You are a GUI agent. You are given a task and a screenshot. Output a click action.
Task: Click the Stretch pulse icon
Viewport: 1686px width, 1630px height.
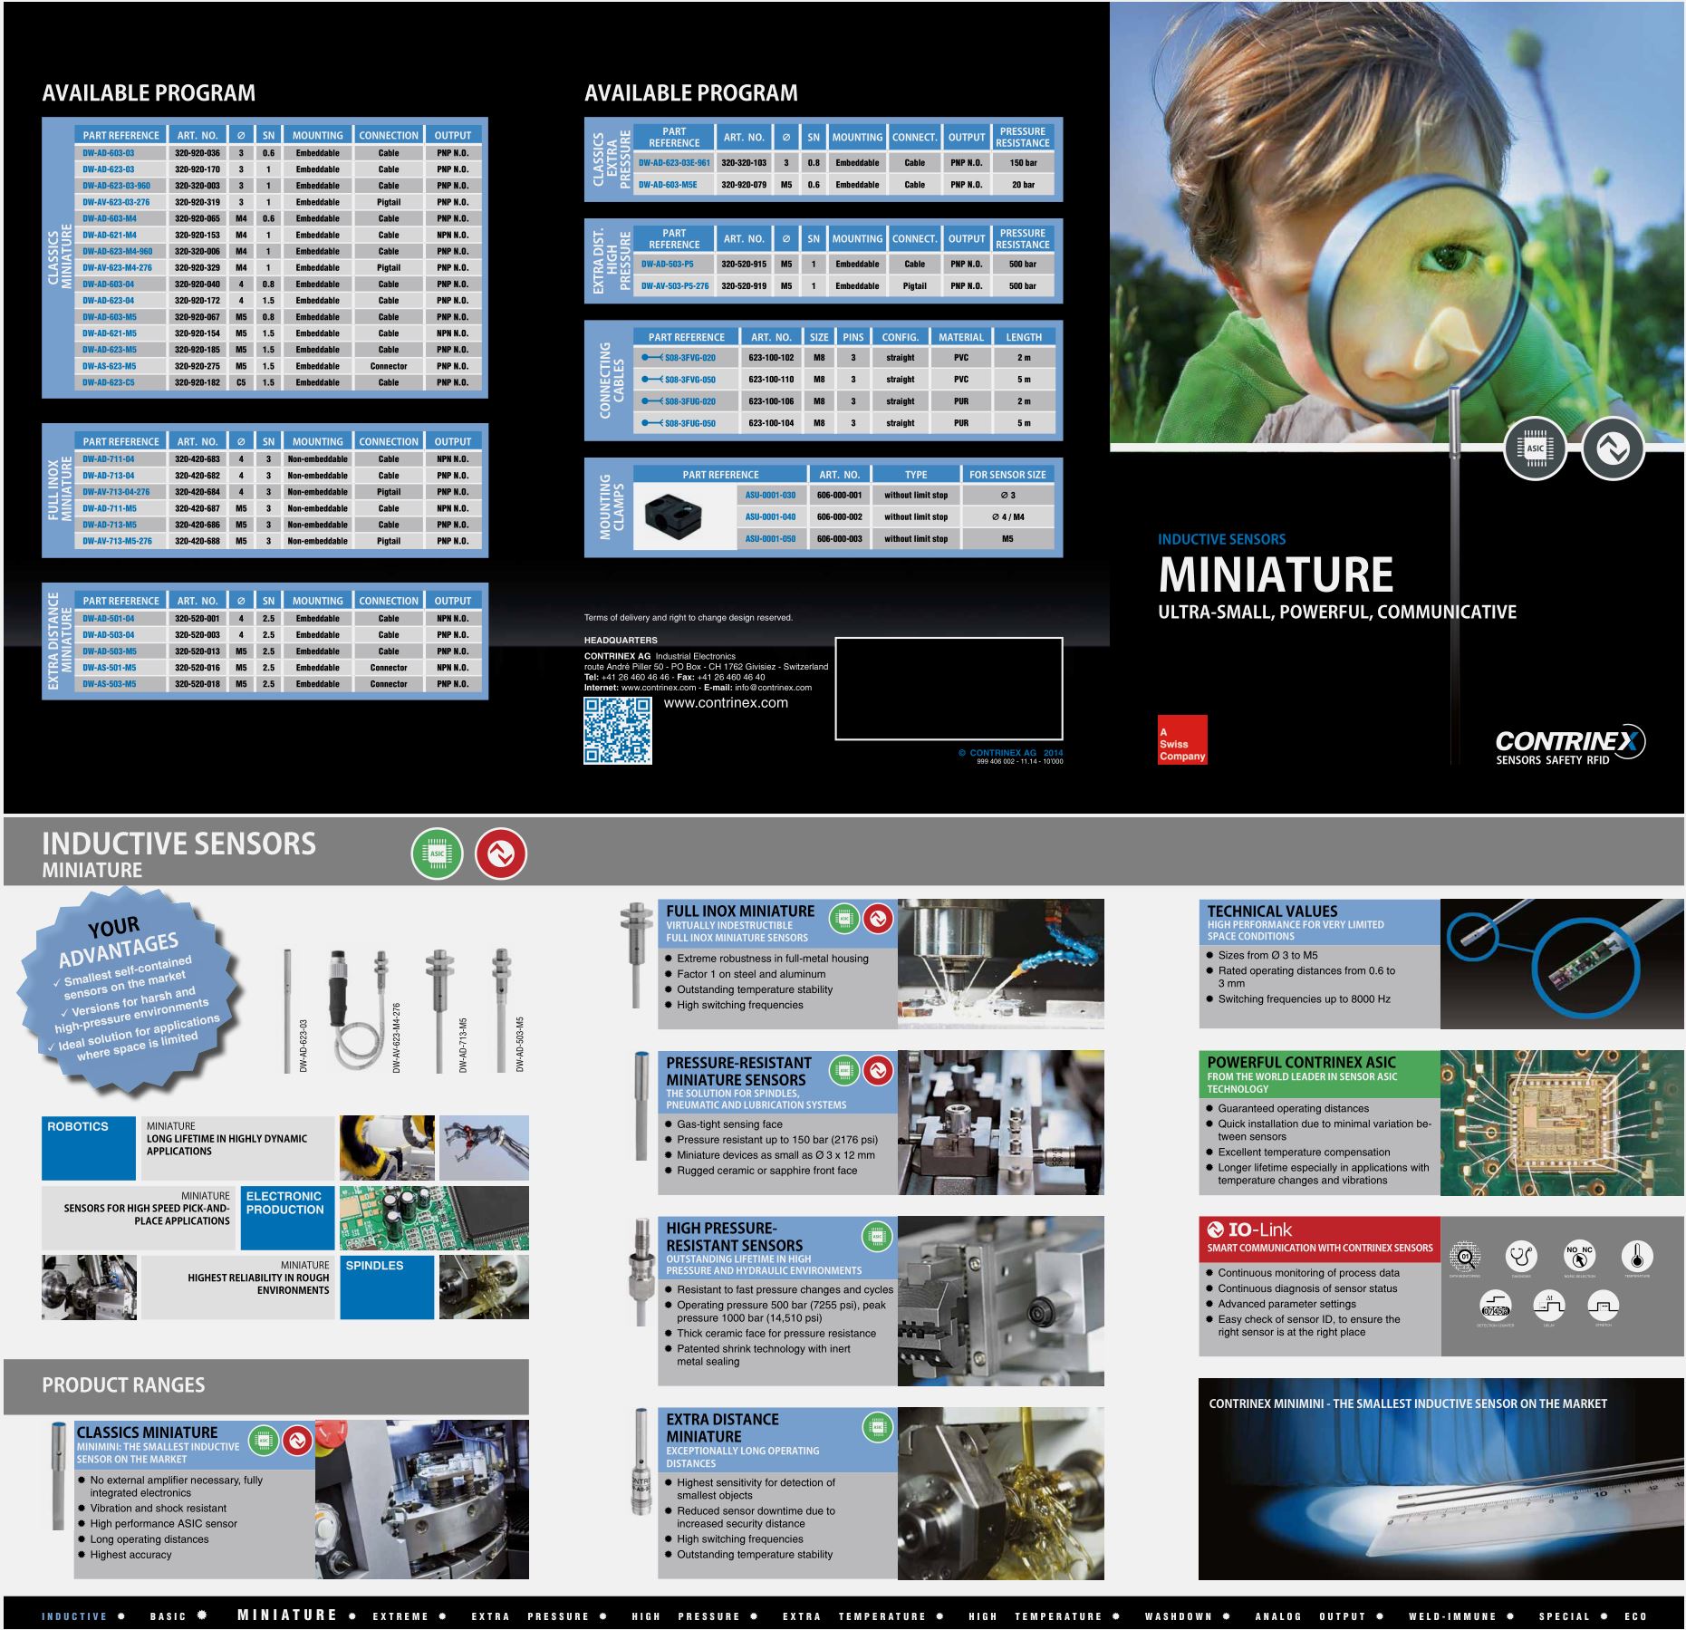(x=1604, y=1306)
